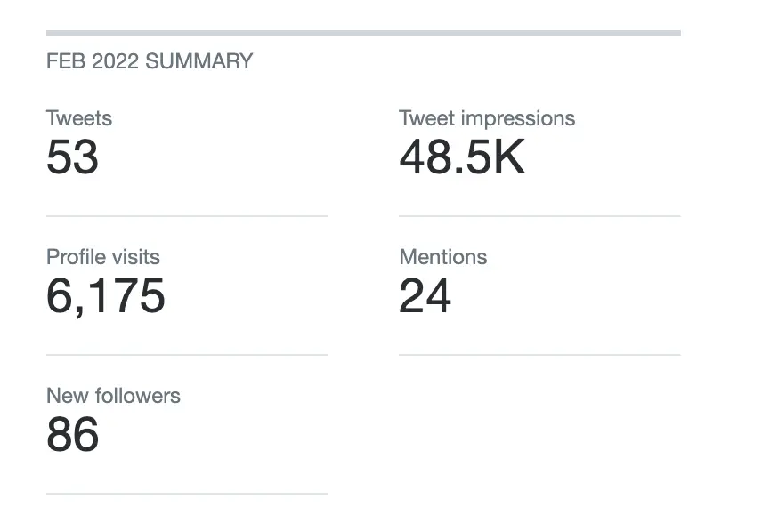This screenshot has height=523, width=778.
Task: Select the Mentions count 24
Action: point(425,297)
